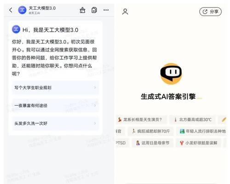
Task: Click the Hi，我是天工大模型3.0 greeting
Action: coord(51,30)
